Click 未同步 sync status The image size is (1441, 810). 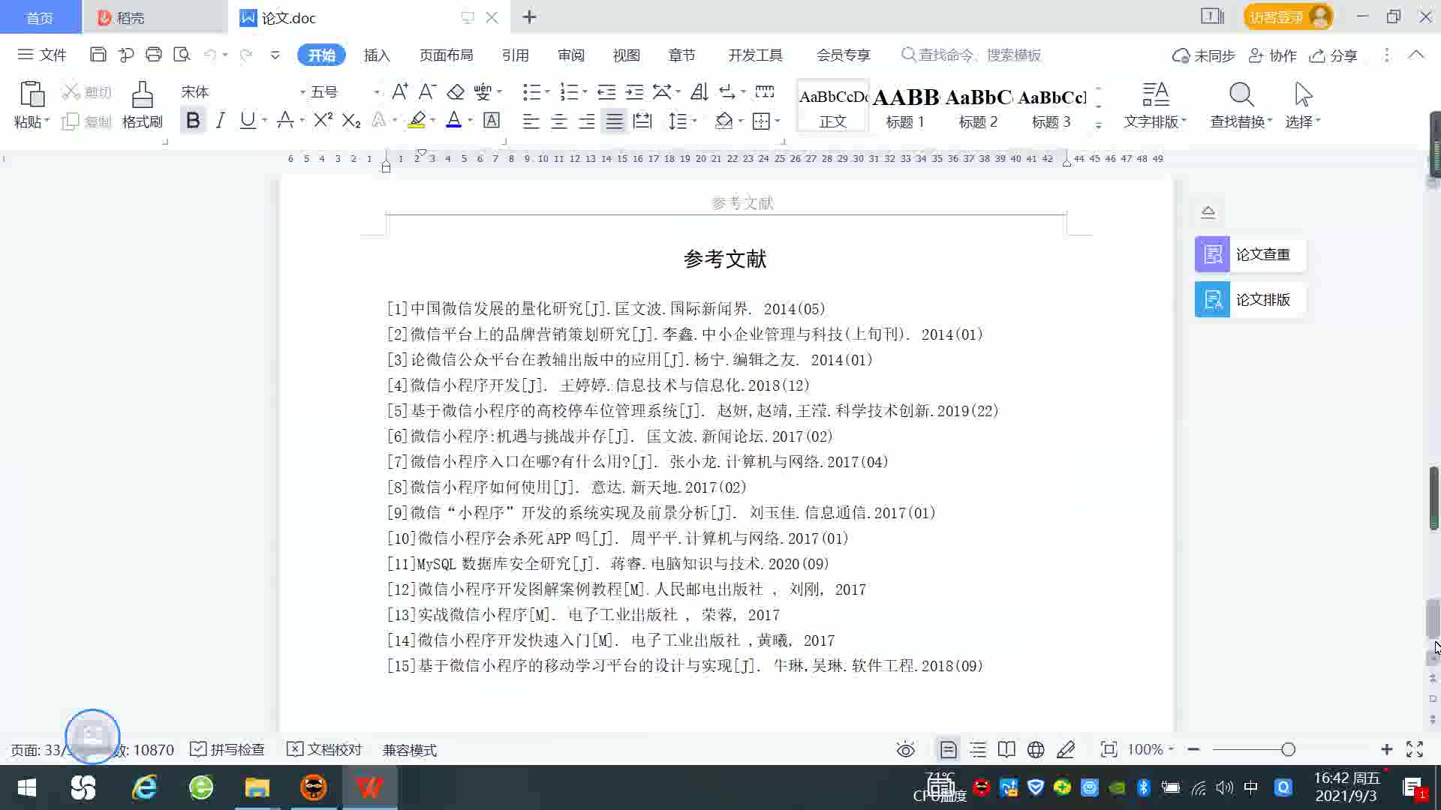click(x=1204, y=55)
